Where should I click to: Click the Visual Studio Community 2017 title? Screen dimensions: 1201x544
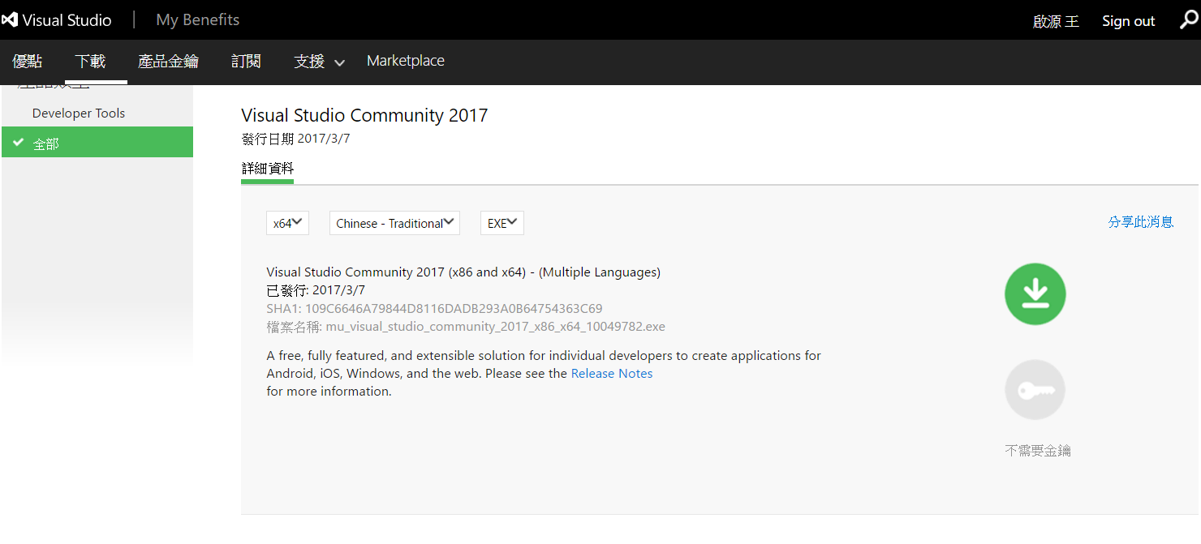point(364,115)
